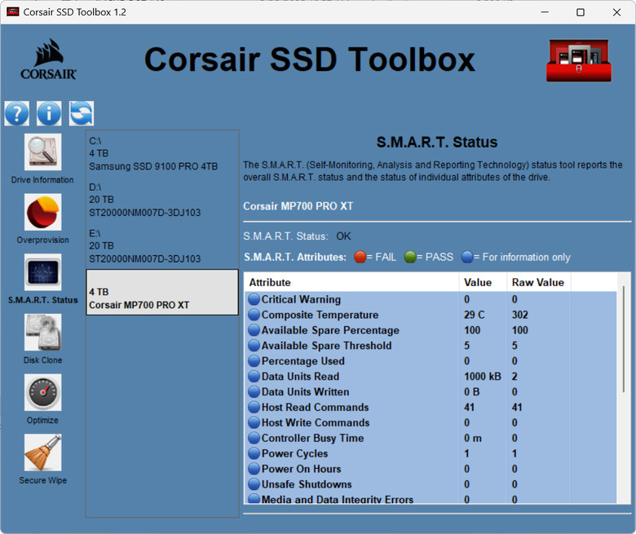
Task: Click the 0 B Data Units Written value
Action: point(472,391)
